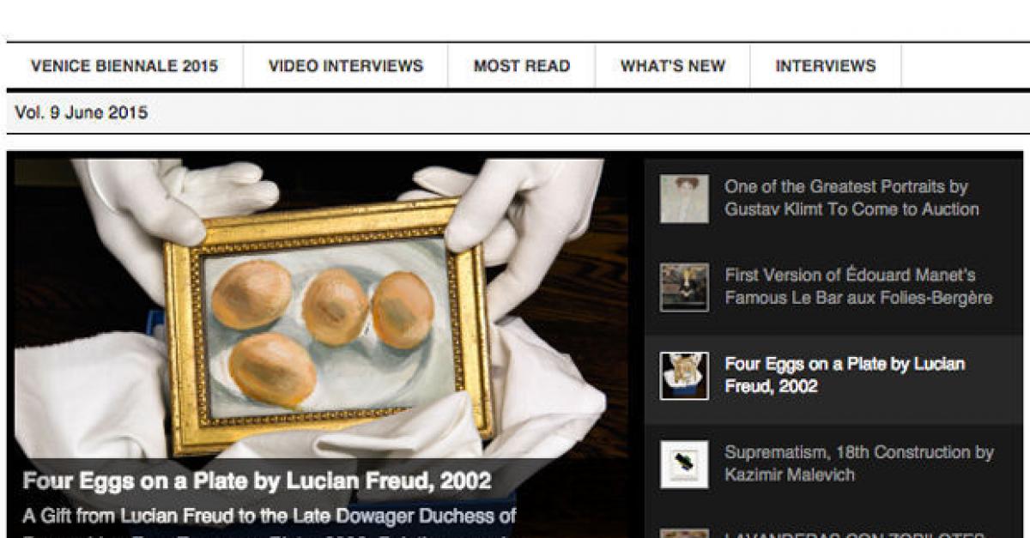
Task: Open the Gustav Klimt auction article link
Action: pyautogui.click(x=851, y=198)
